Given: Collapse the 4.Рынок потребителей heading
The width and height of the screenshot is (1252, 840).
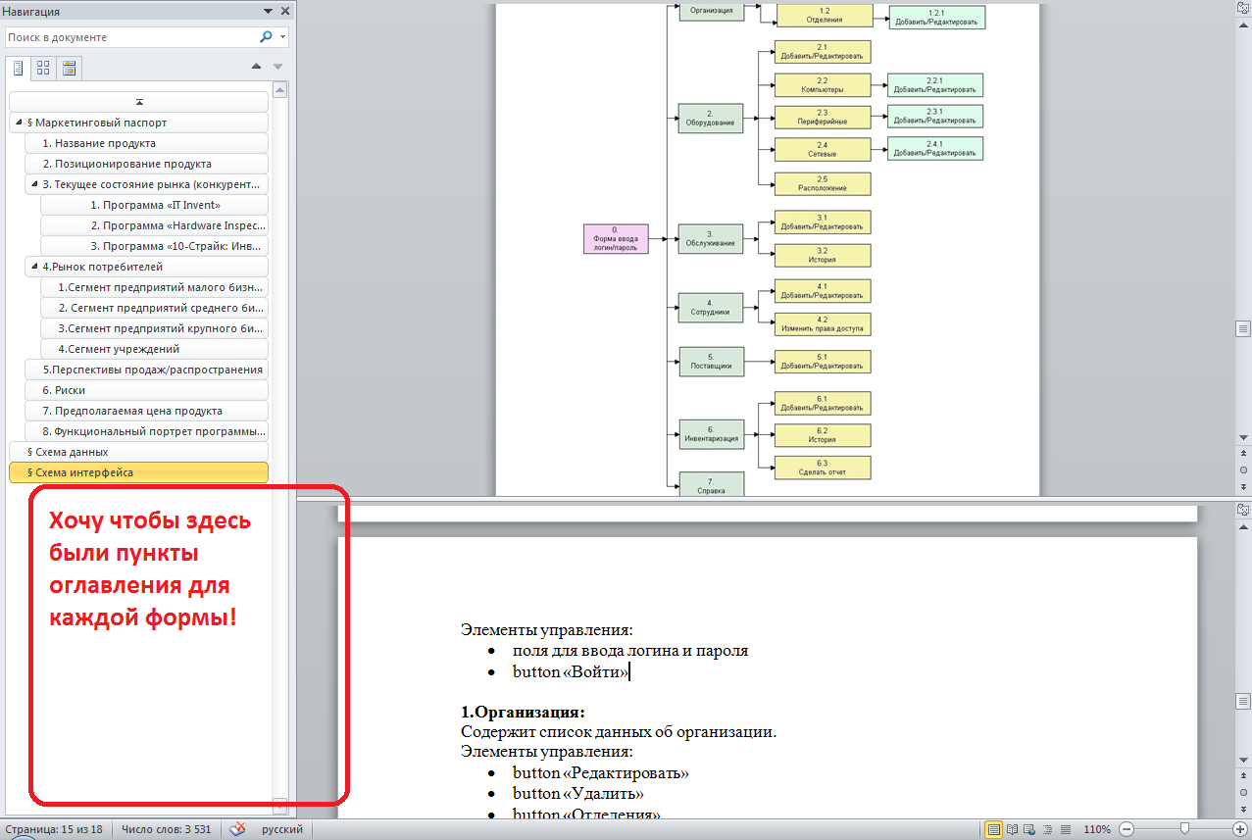Looking at the screenshot, I should pyautogui.click(x=34, y=267).
